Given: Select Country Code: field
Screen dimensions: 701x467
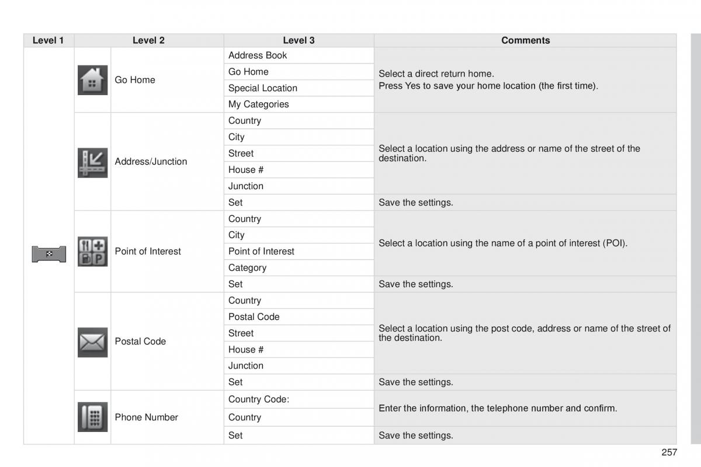Looking at the screenshot, I should [299, 400].
